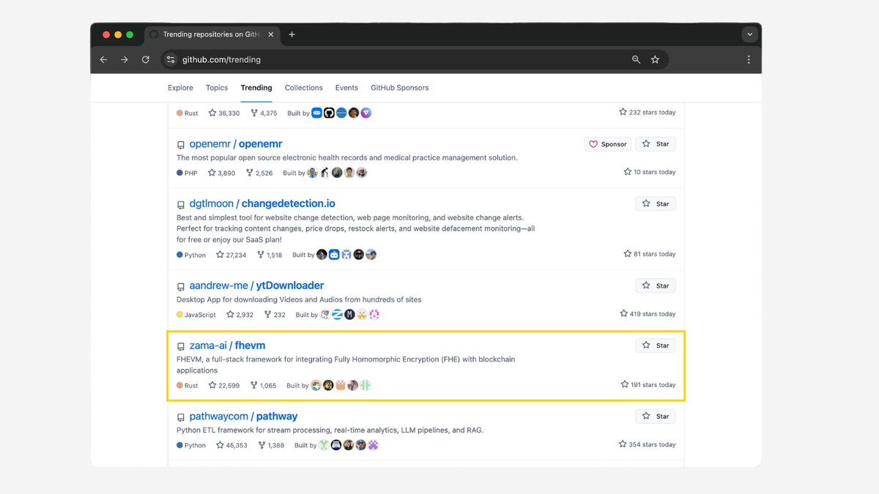Screen dimensions: 879x494
Task: Click '354 stars today' text on pathway
Action: click(x=648, y=444)
